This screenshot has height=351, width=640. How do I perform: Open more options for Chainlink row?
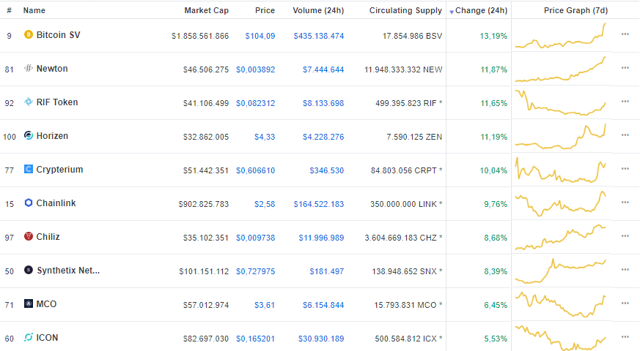[625, 203]
